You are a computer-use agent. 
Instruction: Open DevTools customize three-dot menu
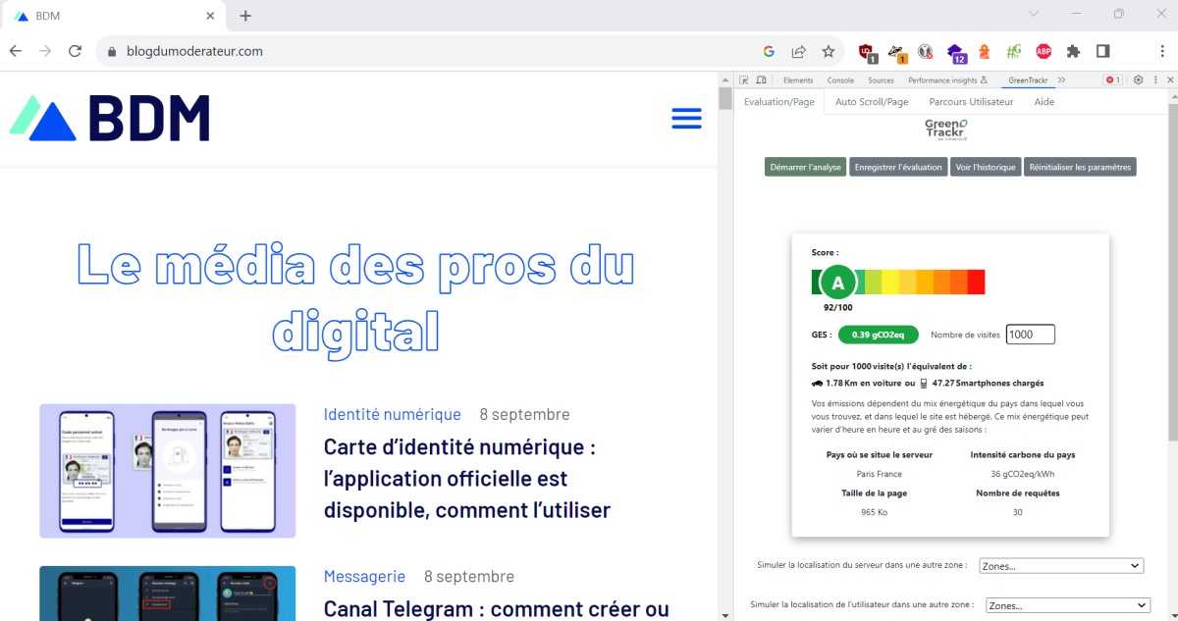pos(1154,80)
